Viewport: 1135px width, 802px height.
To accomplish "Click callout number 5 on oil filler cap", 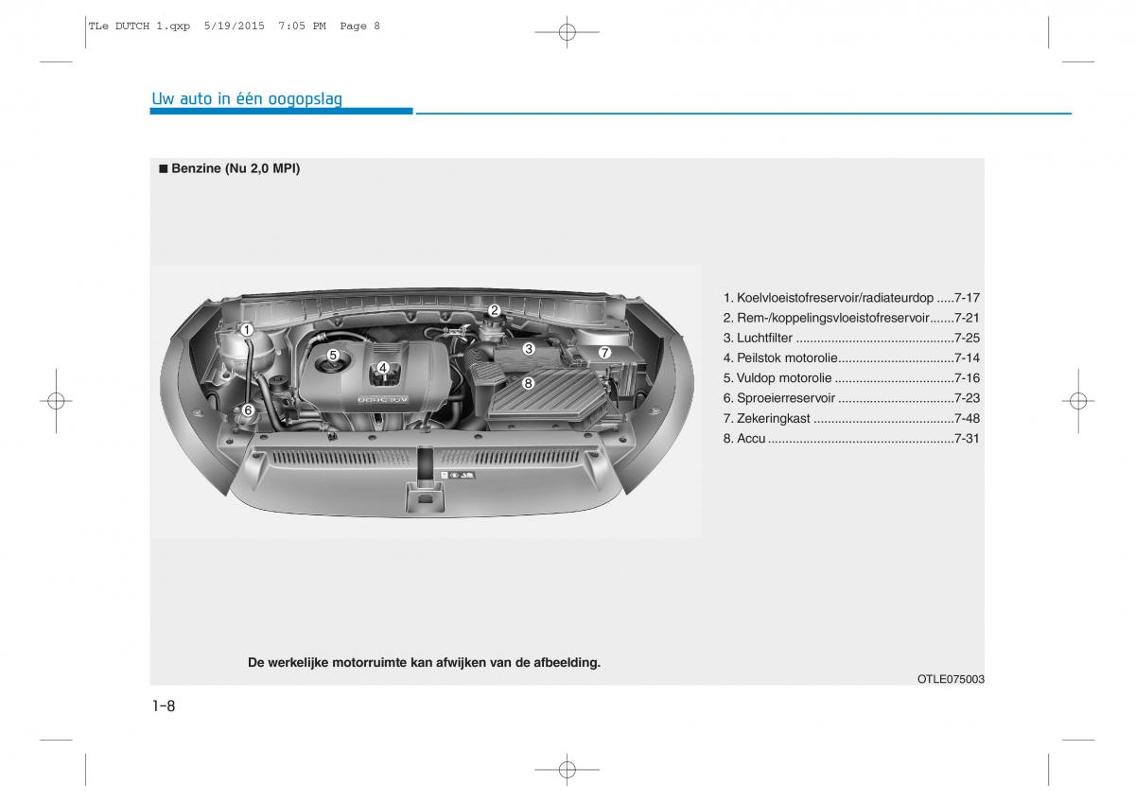I will (x=333, y=356).
